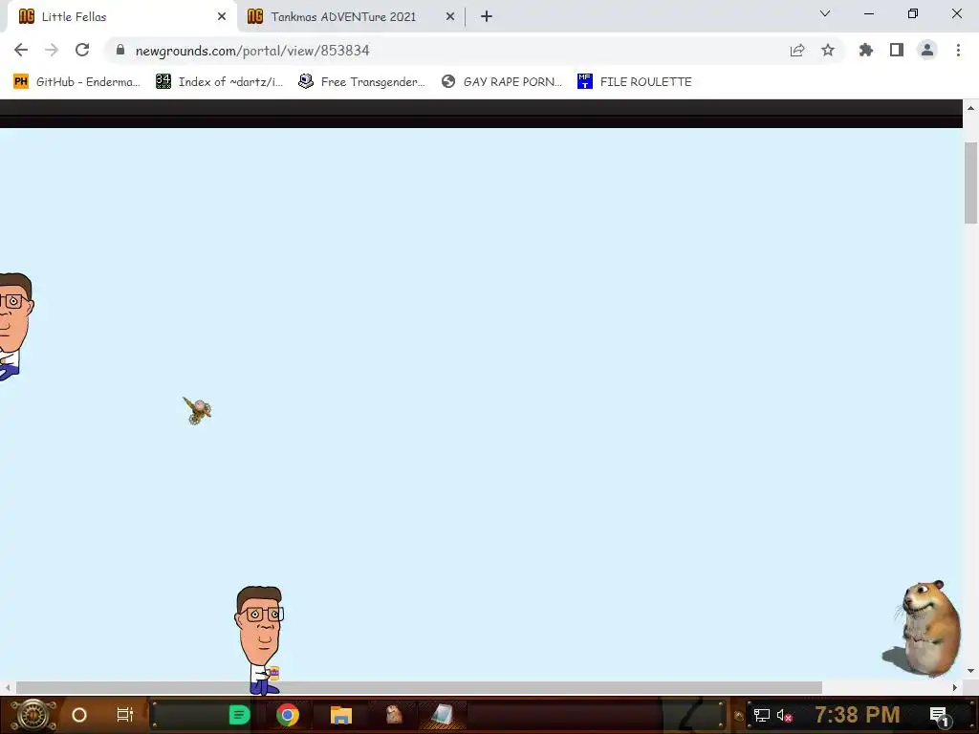
Task: Share this page using the share icon
Action: coord(797,51)
